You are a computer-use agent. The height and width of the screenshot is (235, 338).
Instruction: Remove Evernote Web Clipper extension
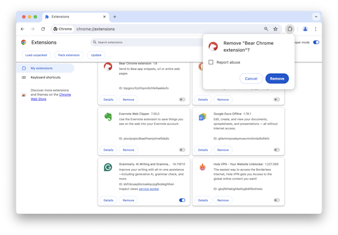point(128,150)
